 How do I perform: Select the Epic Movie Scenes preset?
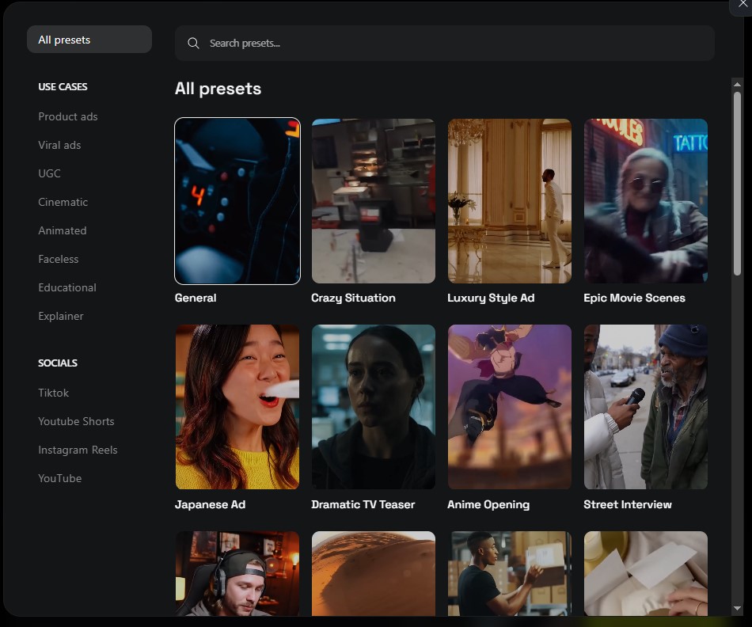(x=645, y=201)
